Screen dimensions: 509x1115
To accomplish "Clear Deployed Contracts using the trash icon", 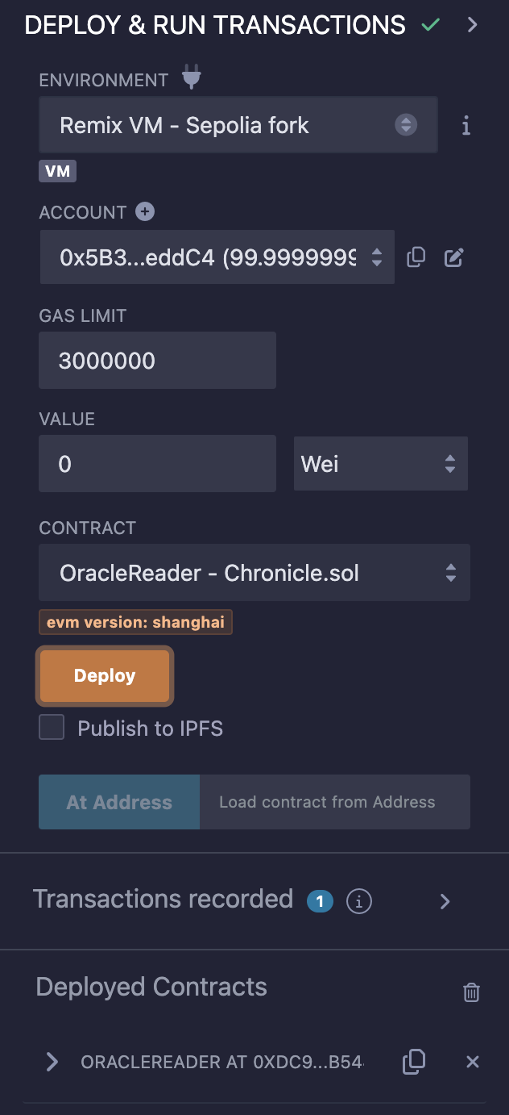I will [x=471, y=992].
